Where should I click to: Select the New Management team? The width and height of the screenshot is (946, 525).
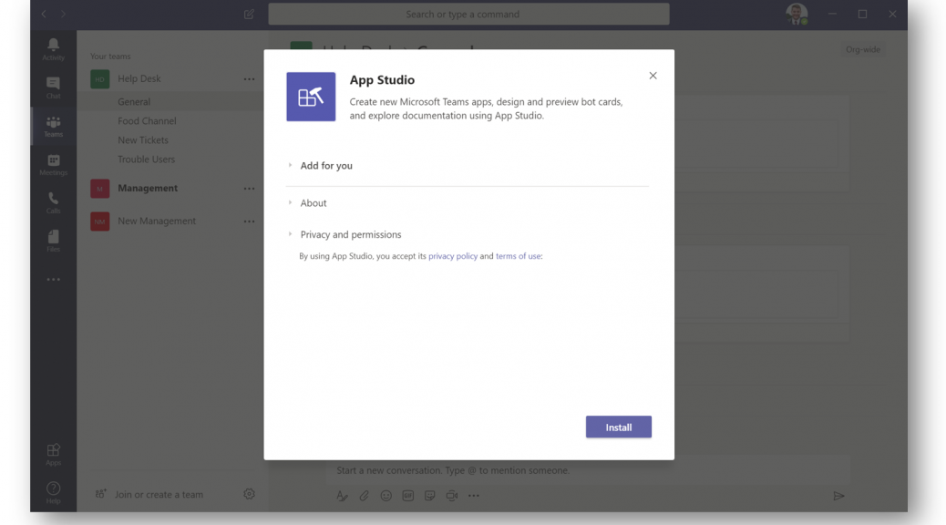pyautogui.click(x=157, y=221)
